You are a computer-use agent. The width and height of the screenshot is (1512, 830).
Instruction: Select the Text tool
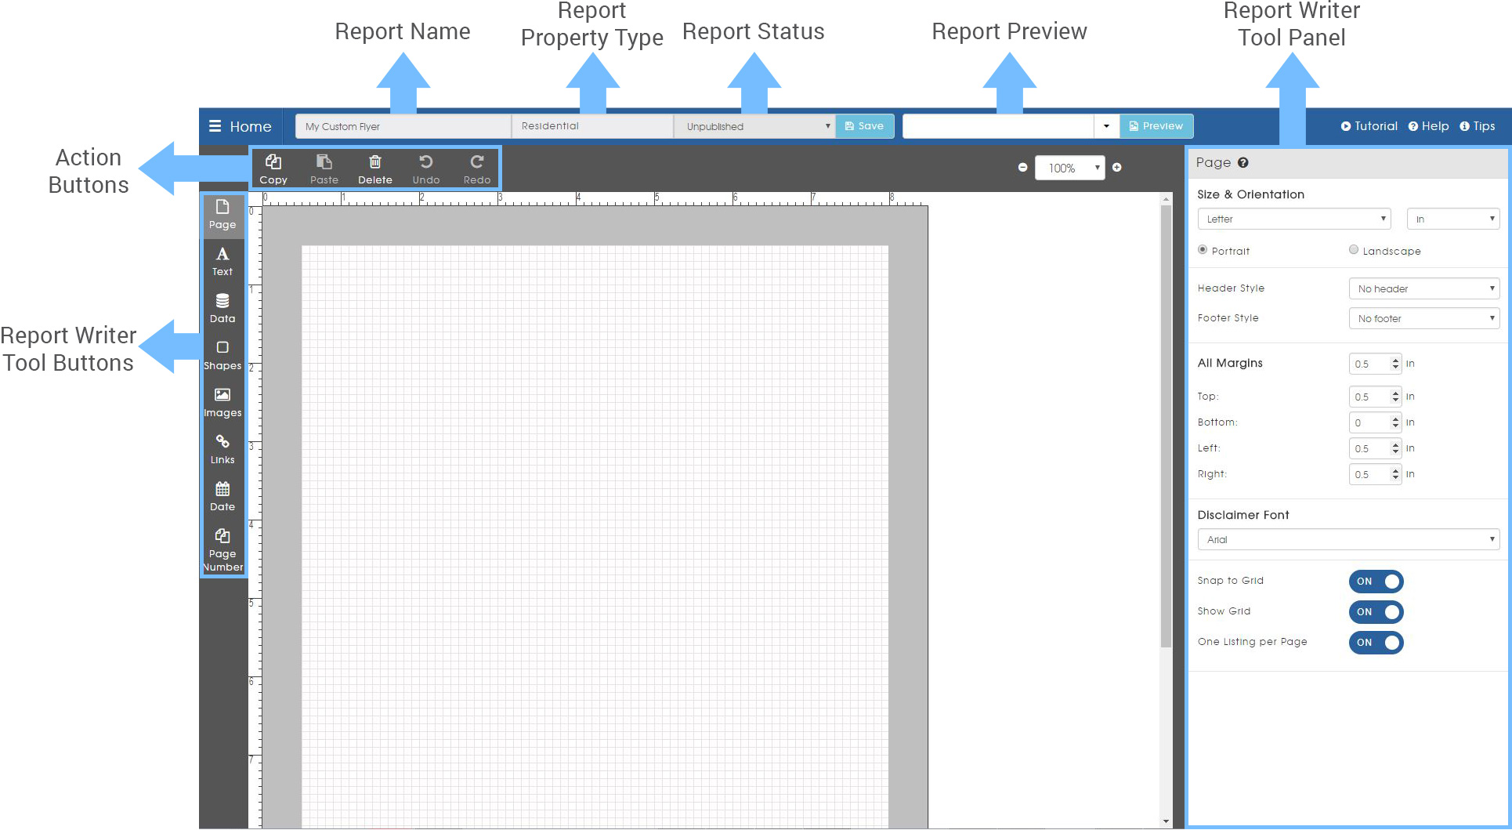coord(222,259)
